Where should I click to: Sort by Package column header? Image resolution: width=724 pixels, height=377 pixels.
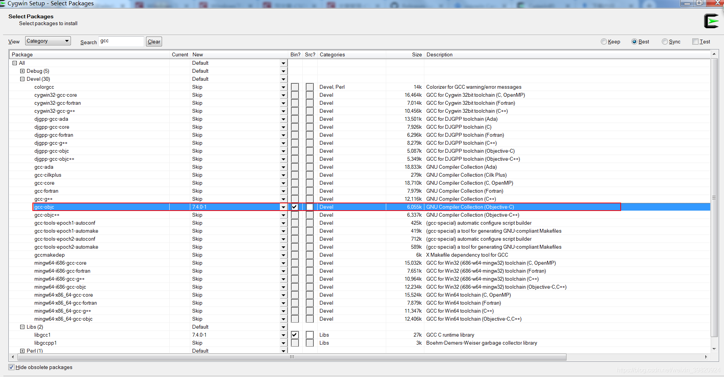[x=89, y=54]
